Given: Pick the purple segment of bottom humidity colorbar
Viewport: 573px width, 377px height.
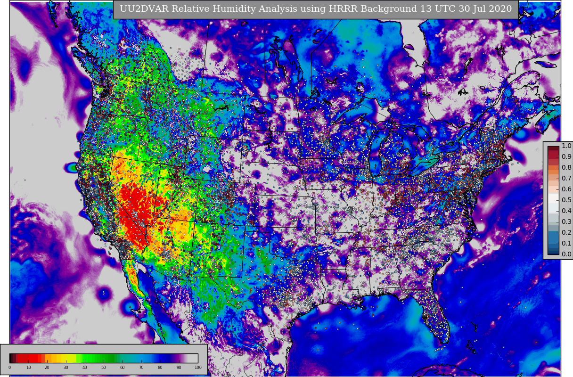Looking at the screenshot, I should click(x=179, y=358).
